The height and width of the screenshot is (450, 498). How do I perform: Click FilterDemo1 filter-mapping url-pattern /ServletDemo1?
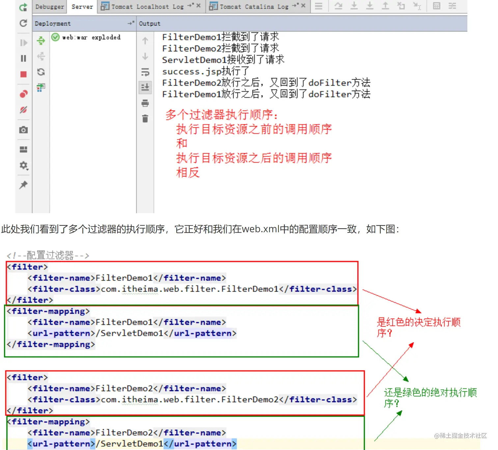(129, 333)
